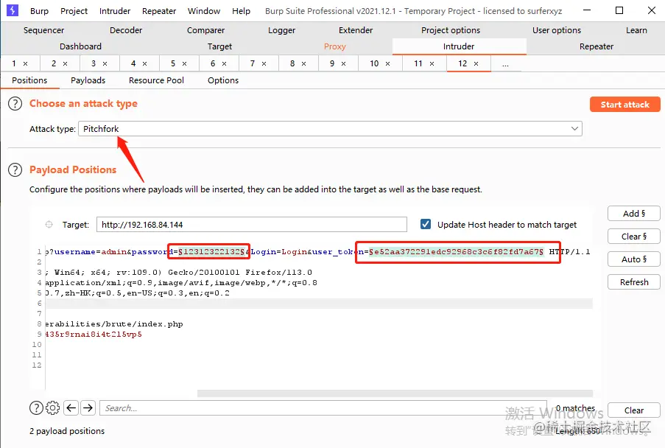Select the Options sub-tab
The width and height of the screenshot is (665, 448).
(223, 80)
